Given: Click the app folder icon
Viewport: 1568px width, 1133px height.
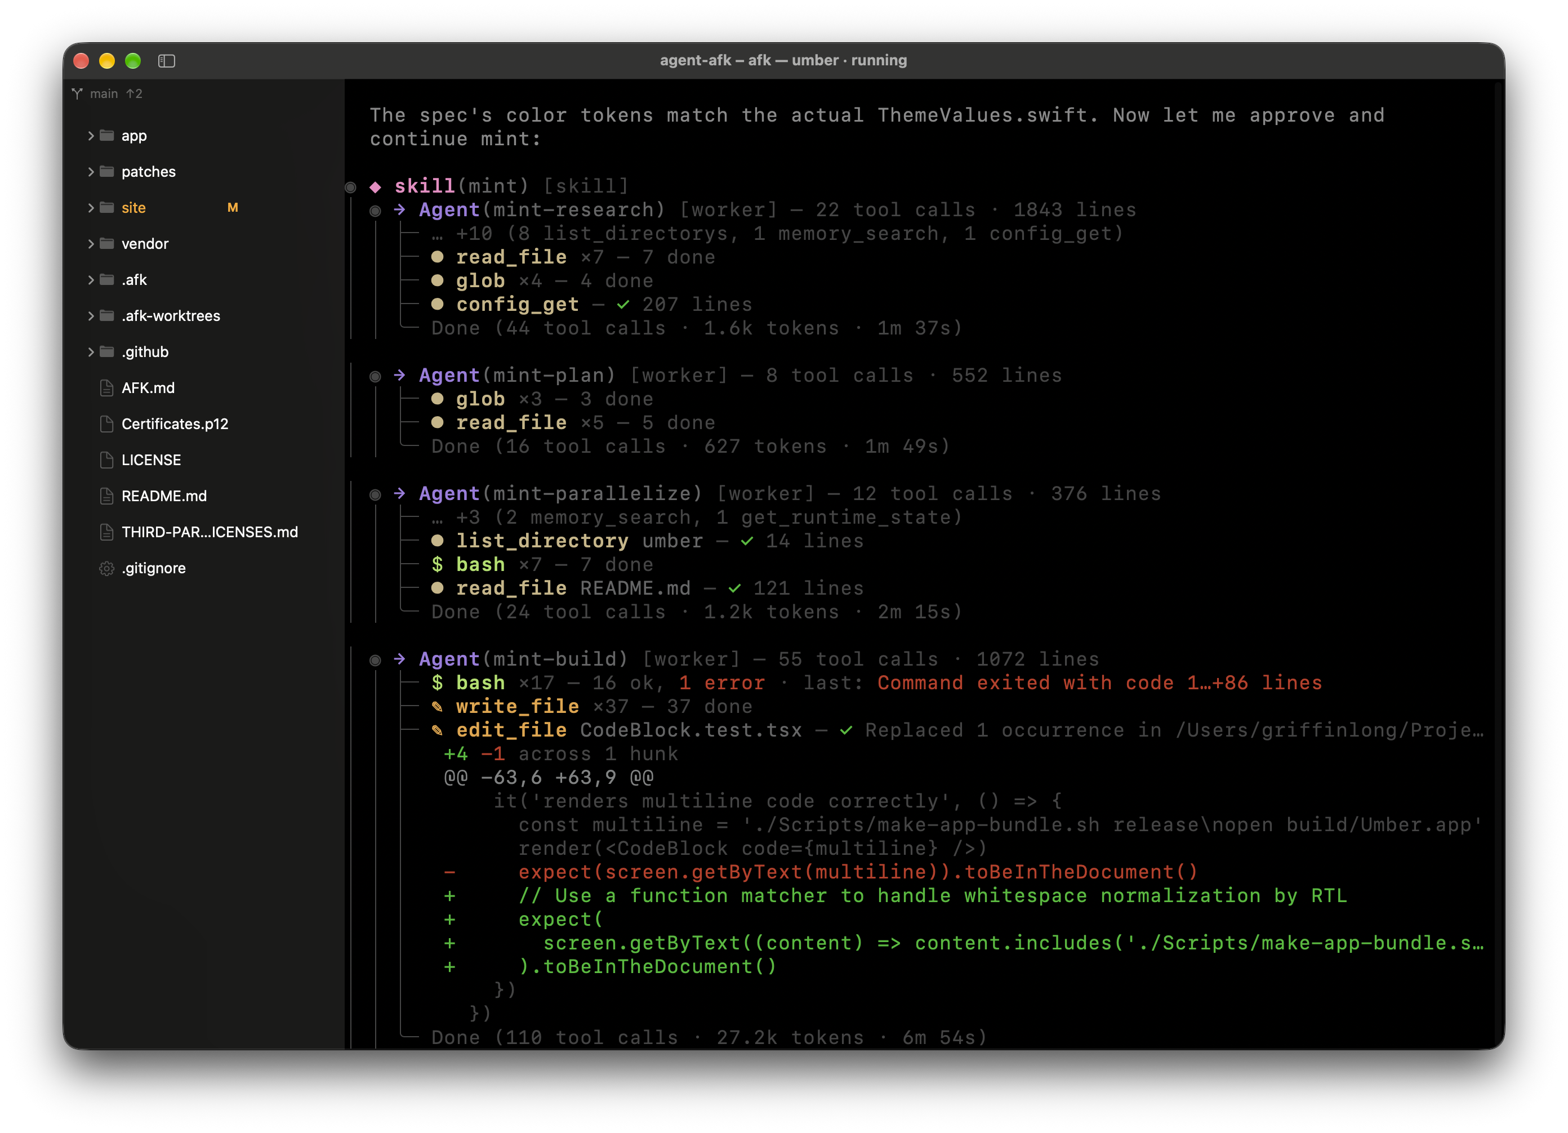Looking at the screenshot, I should coord(106,136).
